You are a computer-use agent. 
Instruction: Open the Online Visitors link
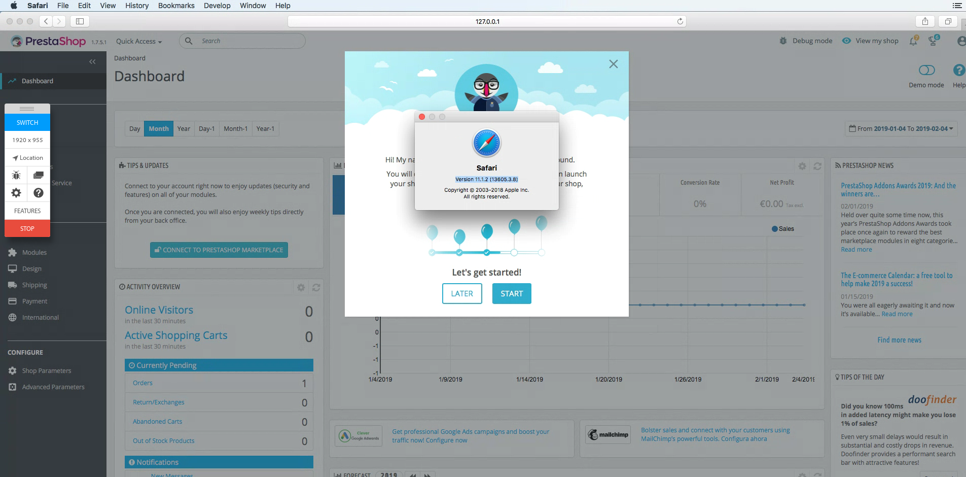159,310
